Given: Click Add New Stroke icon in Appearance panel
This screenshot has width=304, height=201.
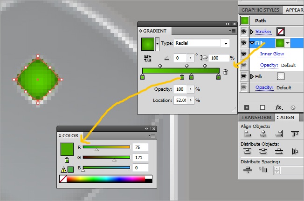Looking at the screenshot, I should pos(247,107).
